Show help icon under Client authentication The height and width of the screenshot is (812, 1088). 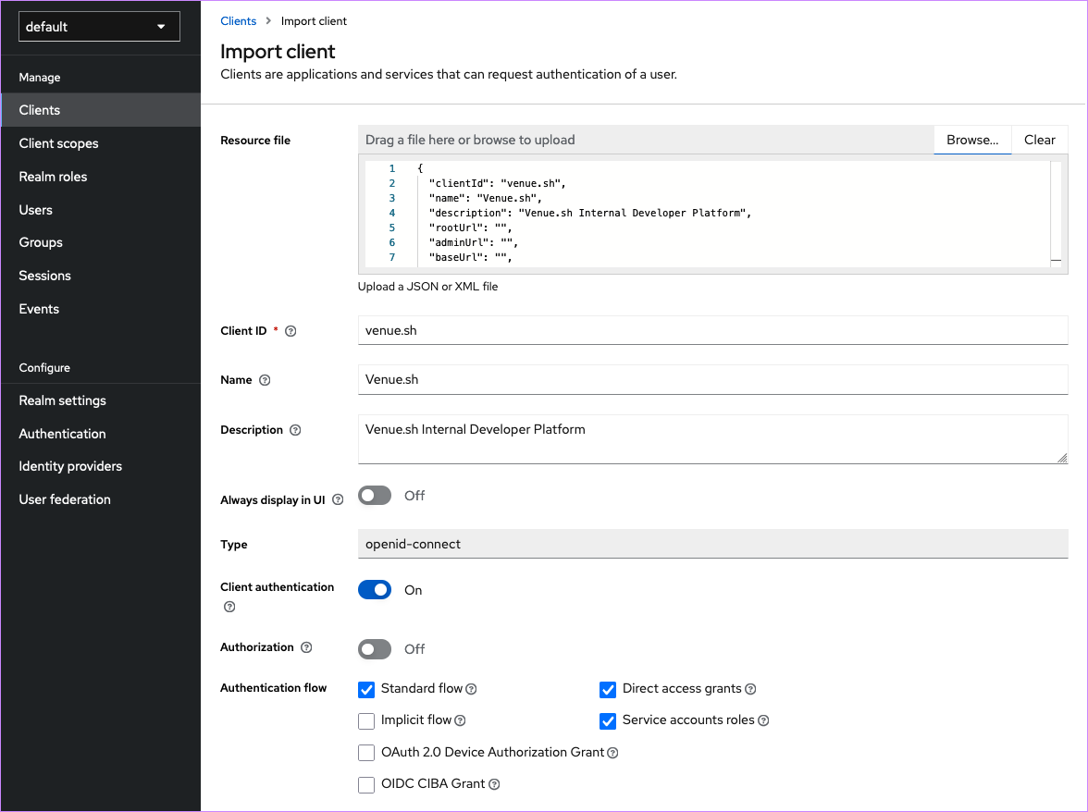coord(229,607)
